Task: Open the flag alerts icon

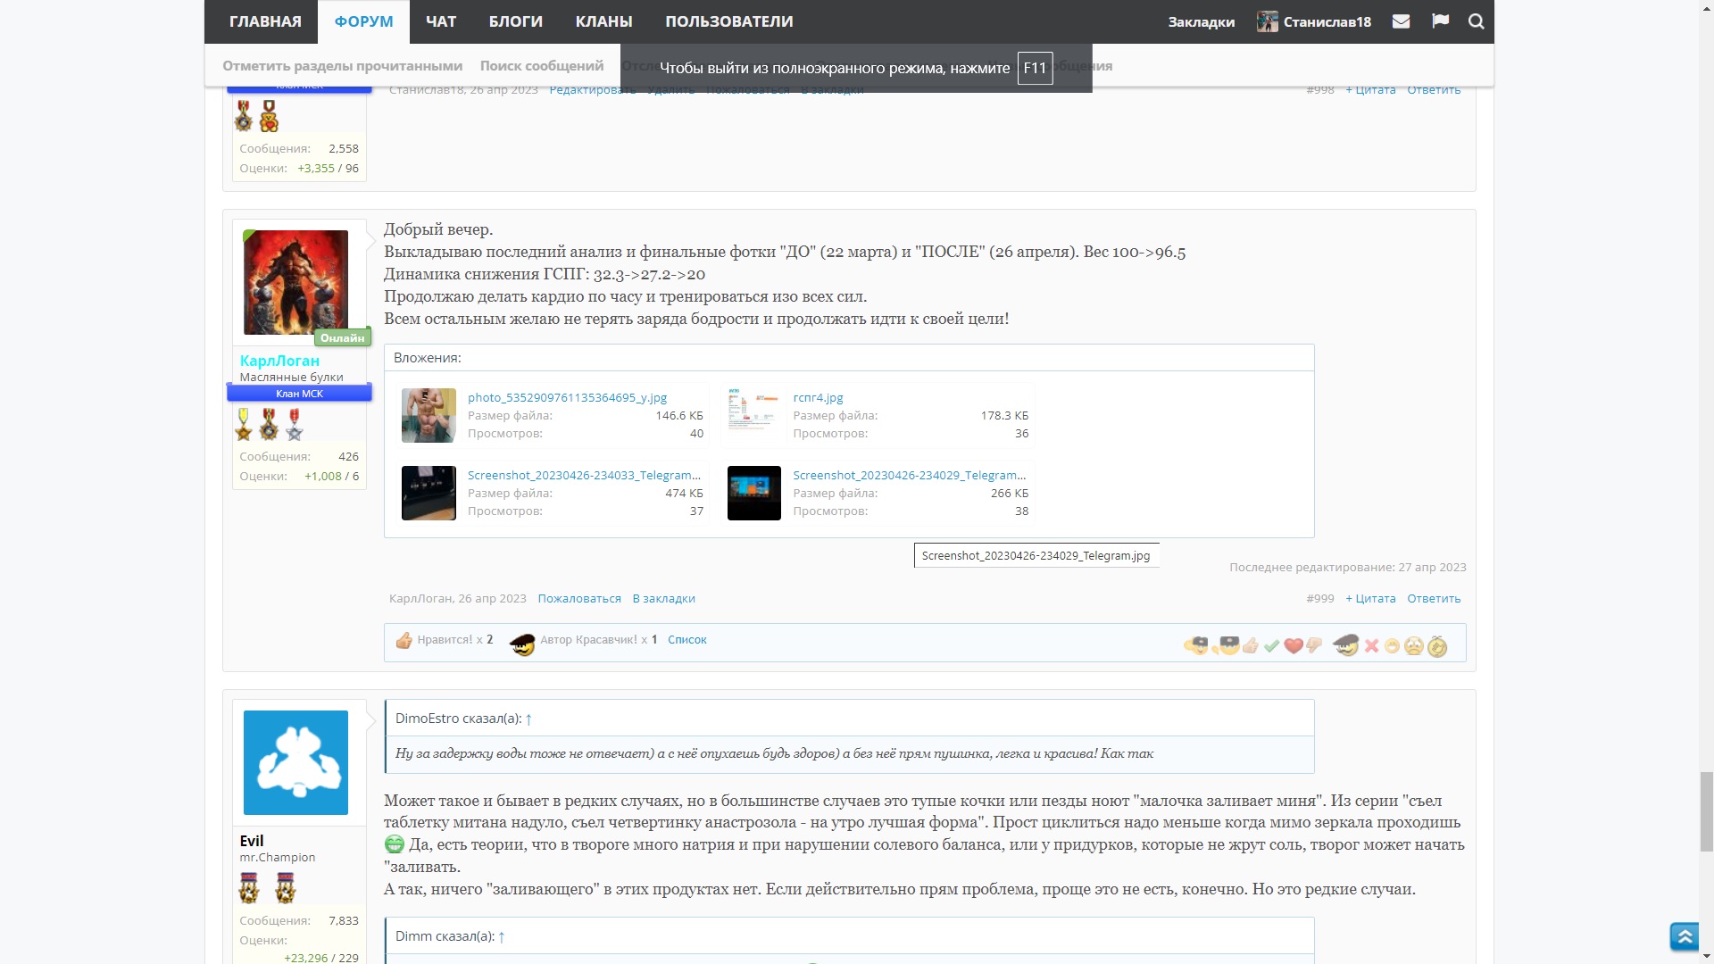Action: coord(1440,21)
